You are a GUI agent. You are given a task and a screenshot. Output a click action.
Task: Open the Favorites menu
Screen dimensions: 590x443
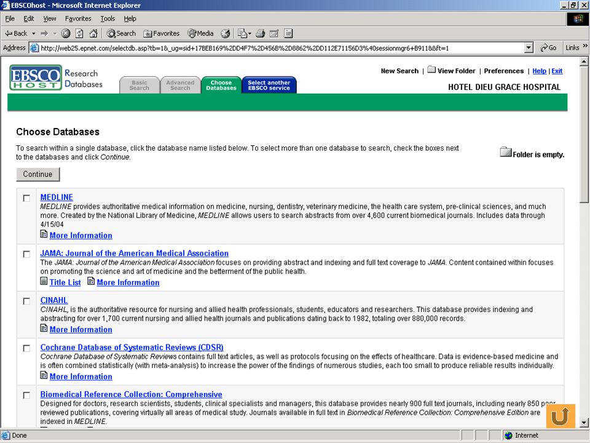pos(78,18)
